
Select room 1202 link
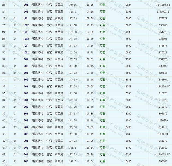pos(26,25)
